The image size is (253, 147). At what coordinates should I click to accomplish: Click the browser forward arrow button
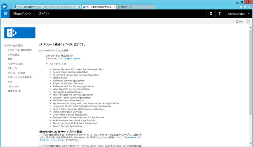(x=10, y=7)
